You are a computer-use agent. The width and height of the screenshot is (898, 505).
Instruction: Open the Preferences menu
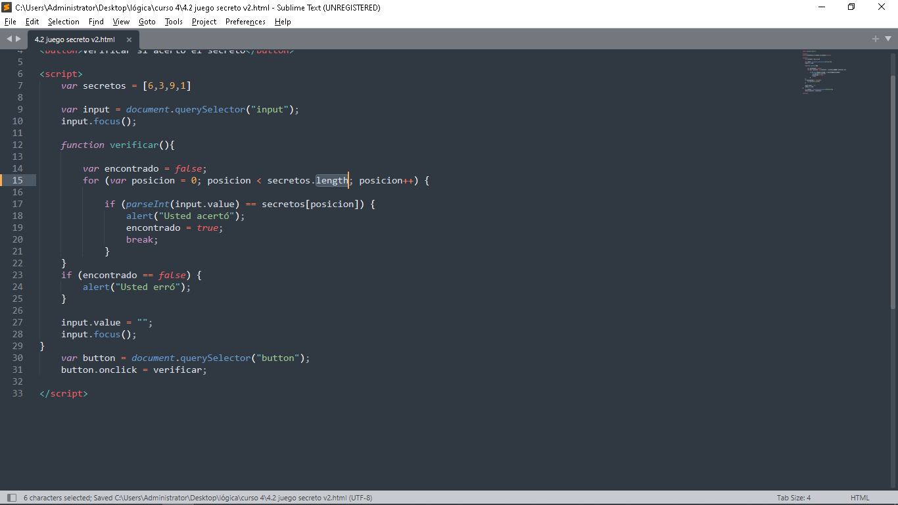(x=245, y=22)
